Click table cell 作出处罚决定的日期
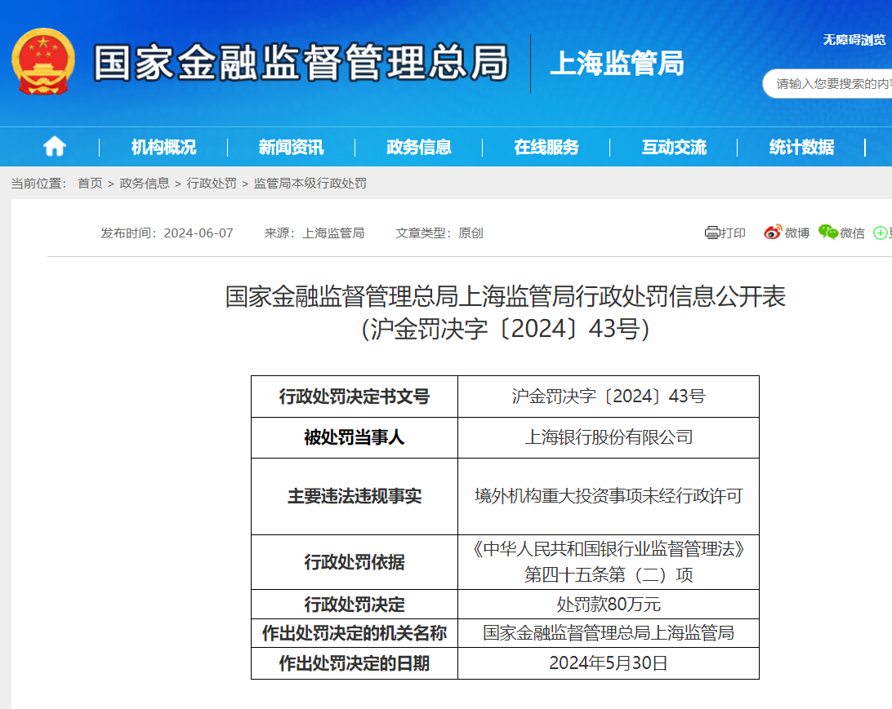Viewport: 892px width, 709px height. tap(355, 663)
